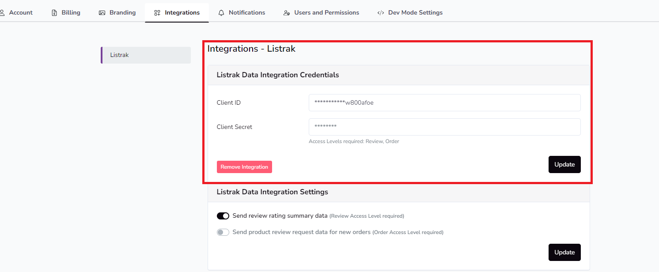This screenshot has width=659, height=272.
Task: Click the Notifications bell icon
Action: point(221,13)
